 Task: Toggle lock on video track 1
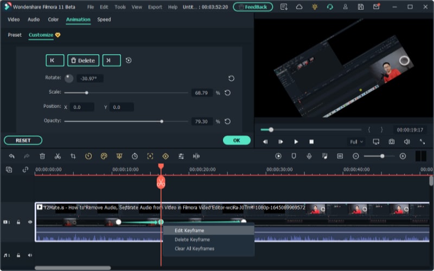[x=18, y=222]
